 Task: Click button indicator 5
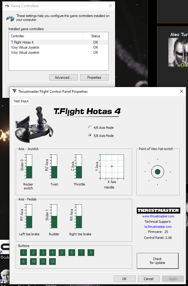coord(62,252)
